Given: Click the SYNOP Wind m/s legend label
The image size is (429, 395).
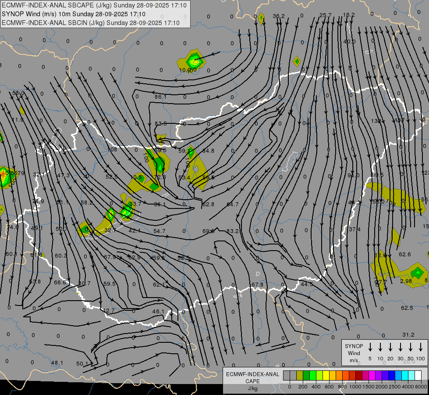Looking at the screenshot, I should (x=354, y=353).
